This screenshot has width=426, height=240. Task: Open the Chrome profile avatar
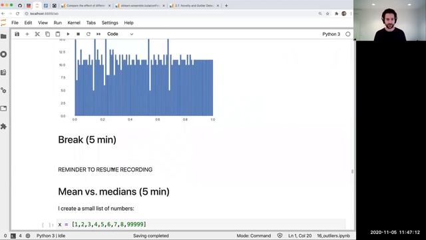coord(344,13)
